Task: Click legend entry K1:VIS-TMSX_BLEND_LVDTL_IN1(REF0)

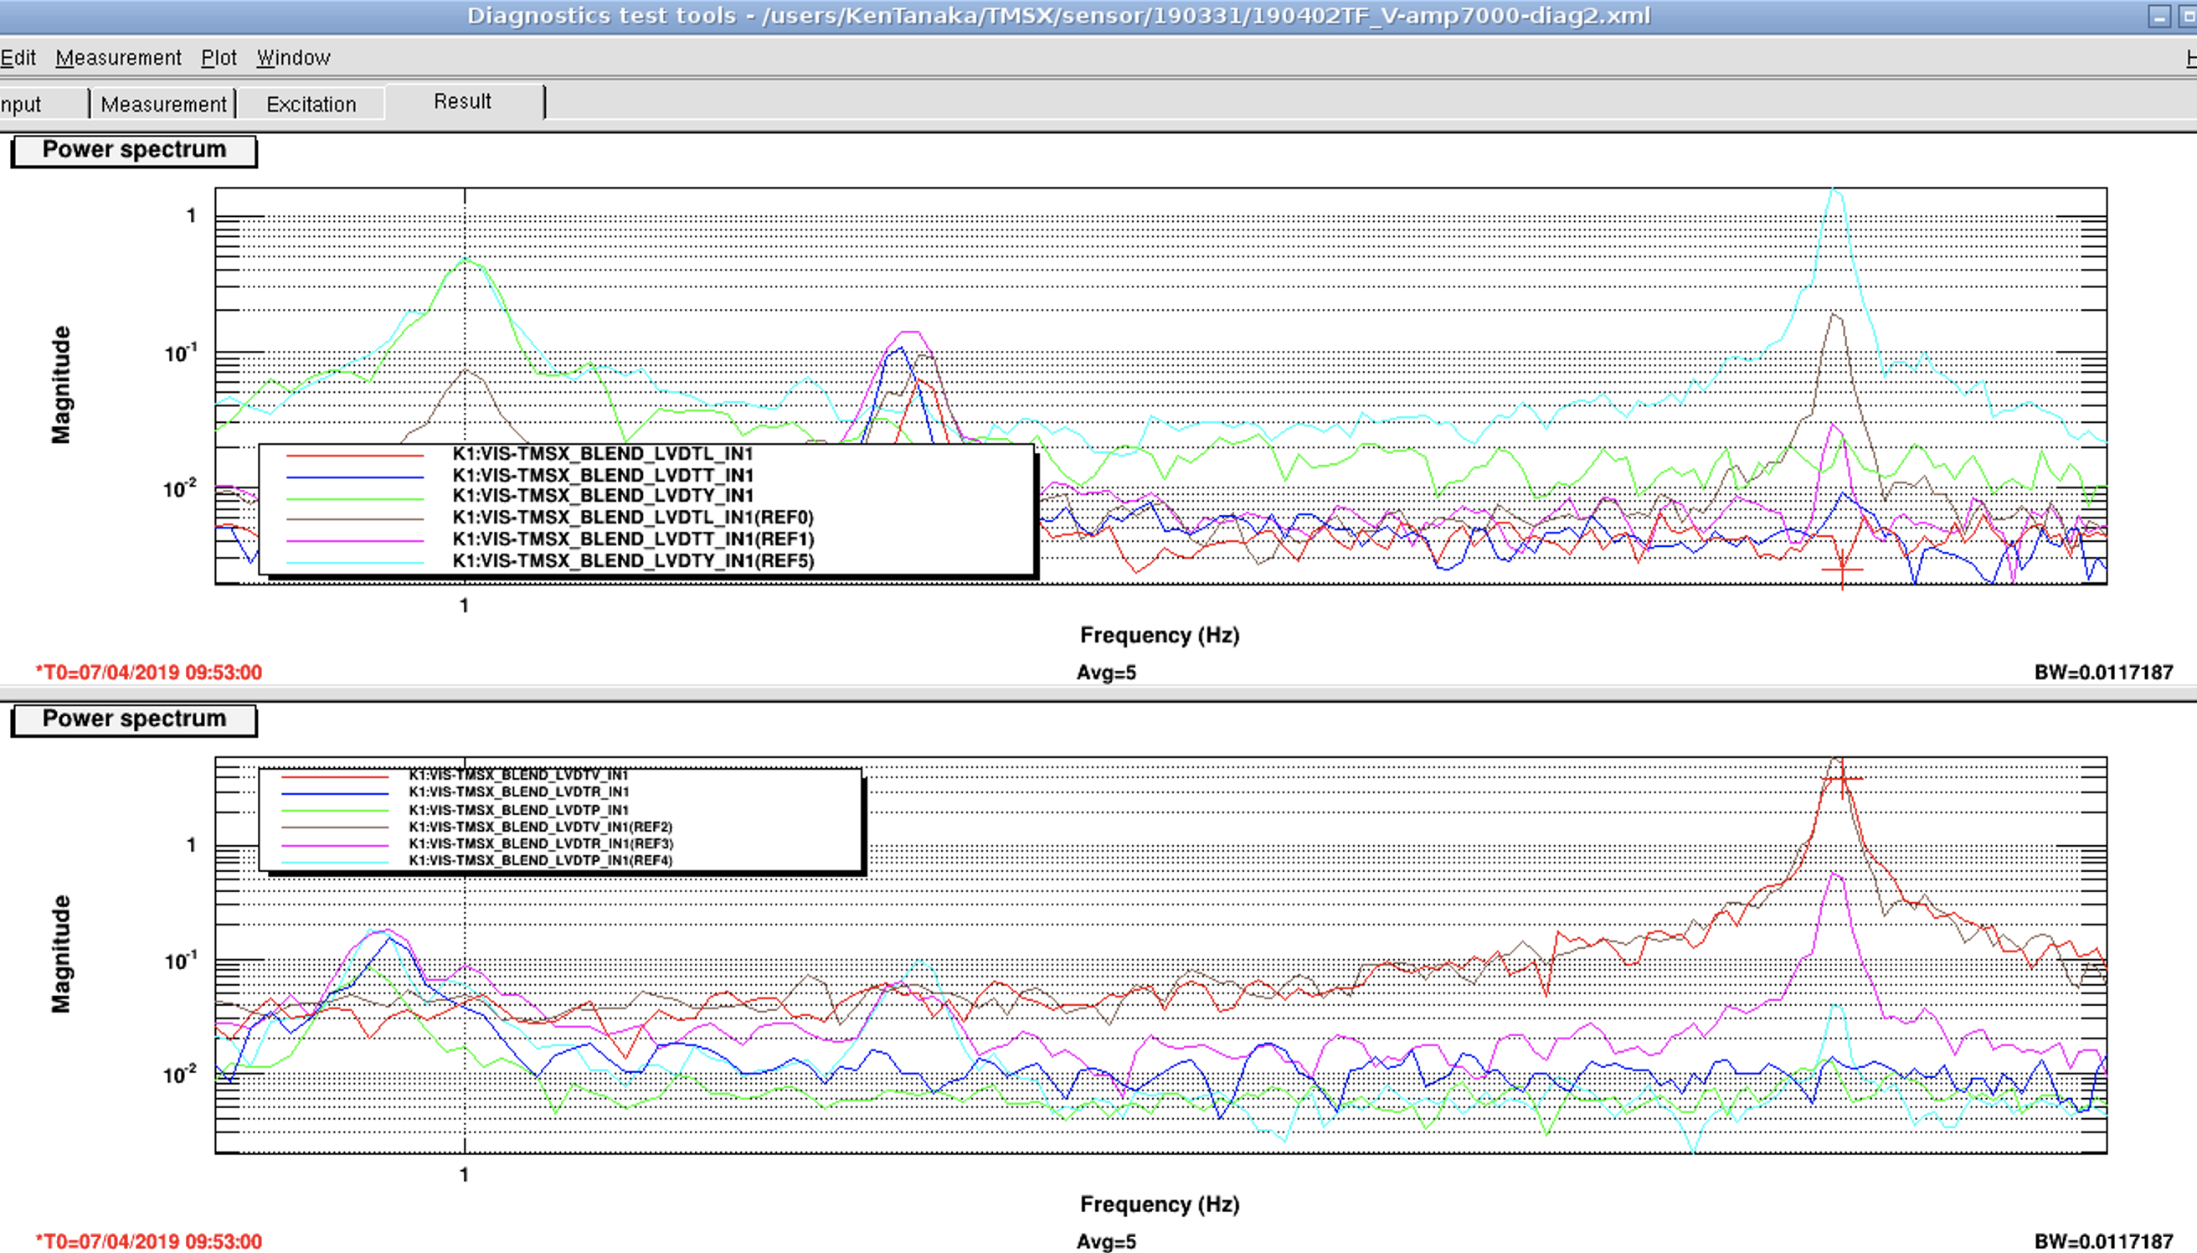Action: pos(633,518)
